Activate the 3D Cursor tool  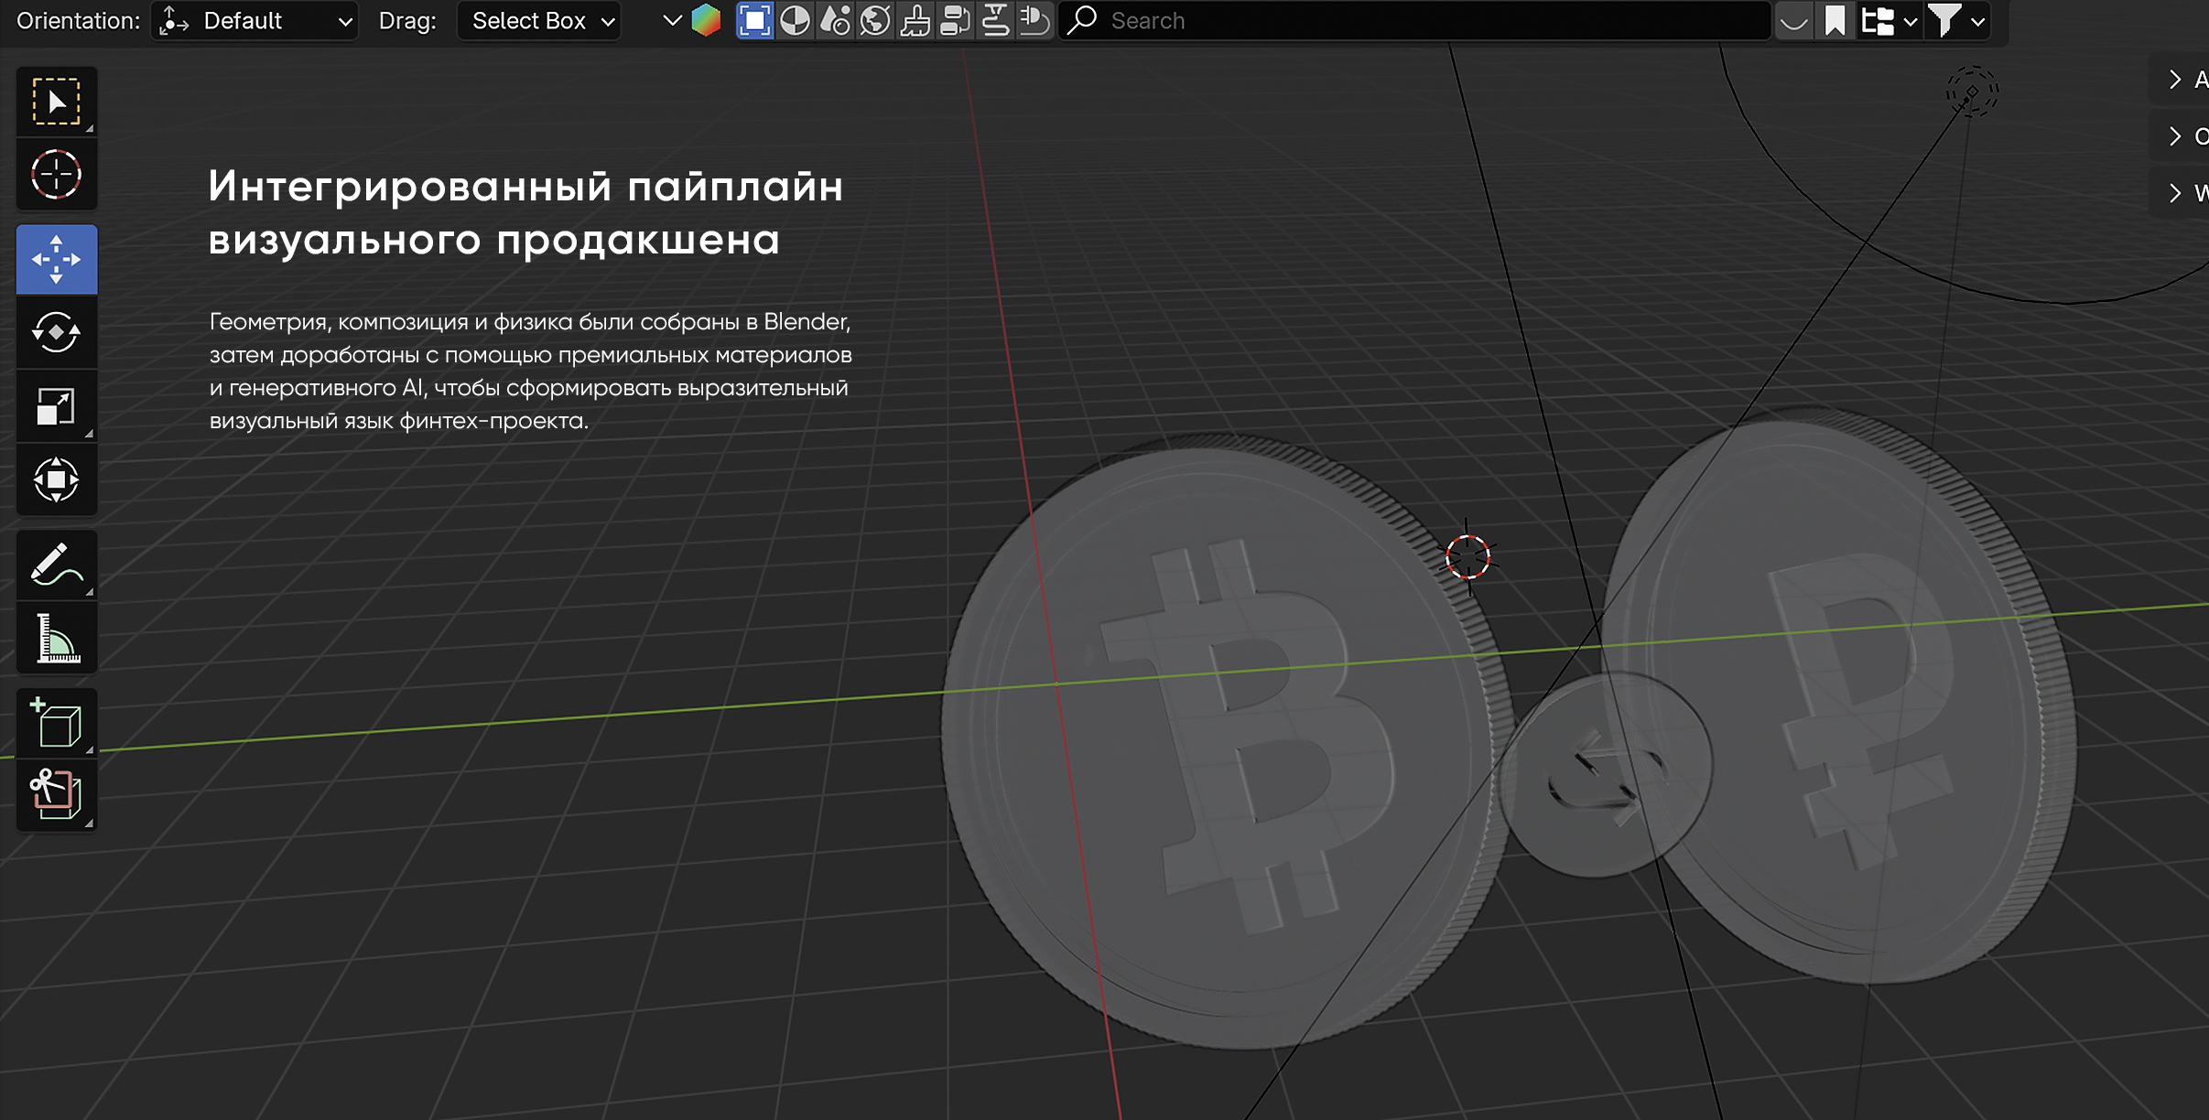57,174
